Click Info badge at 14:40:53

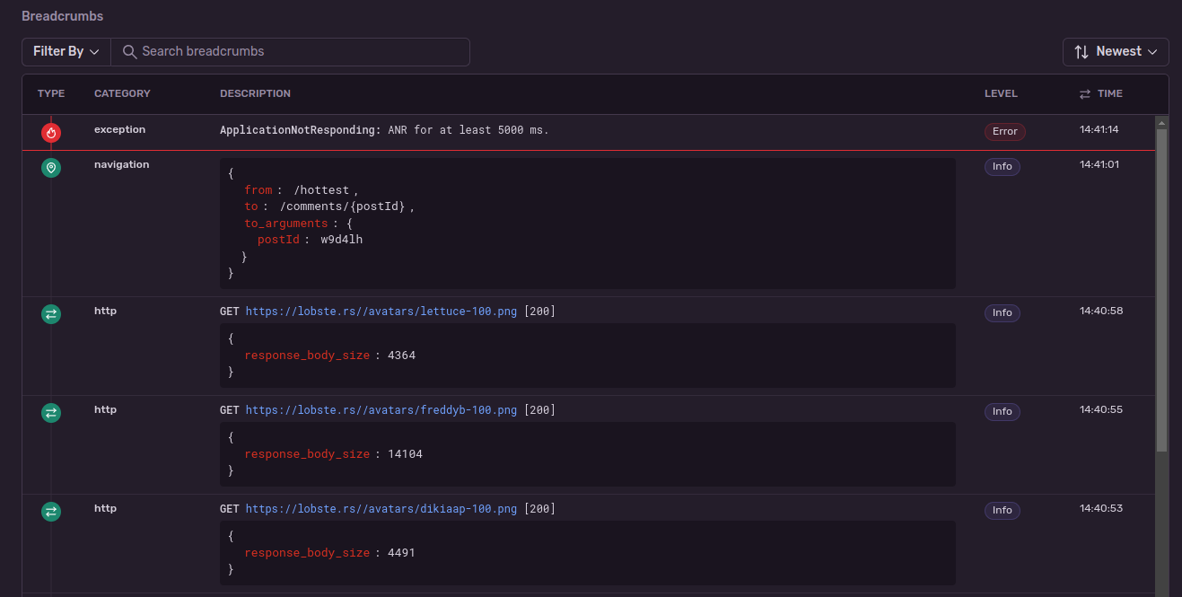(x=1003, y=510)
